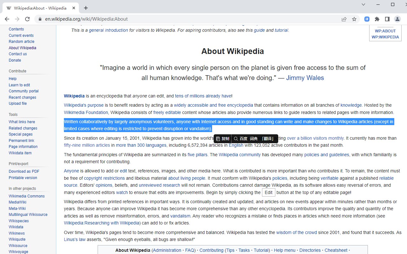
Task: Click the lock icon in address bar
Action: [x=40, y=19]
